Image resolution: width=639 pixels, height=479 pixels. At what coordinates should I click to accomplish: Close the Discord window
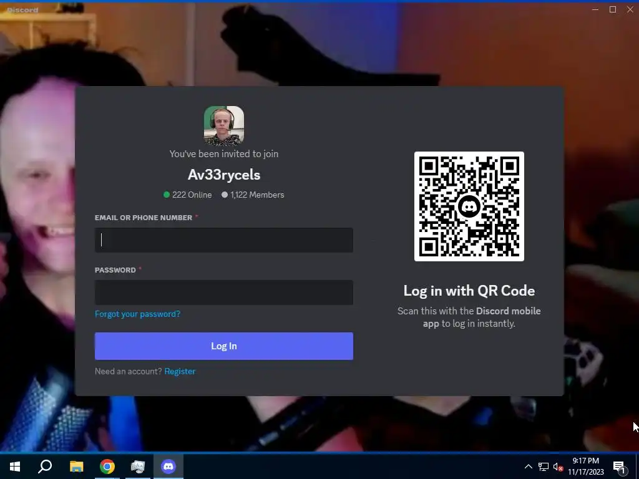630,9
